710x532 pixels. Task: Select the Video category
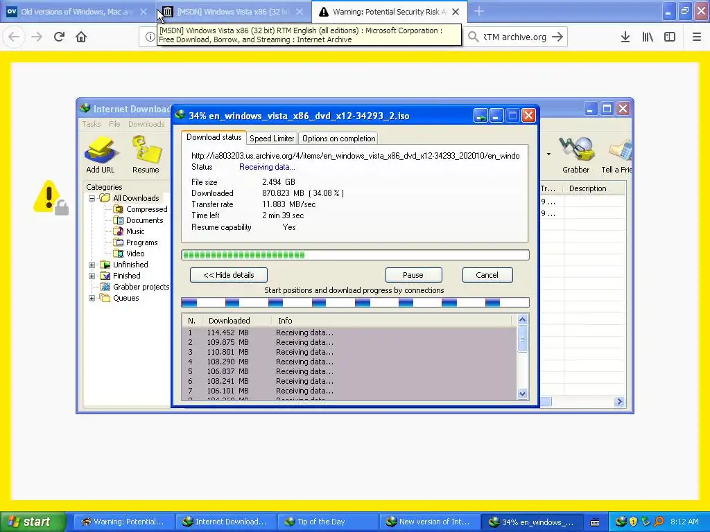(x=129, y=254)
